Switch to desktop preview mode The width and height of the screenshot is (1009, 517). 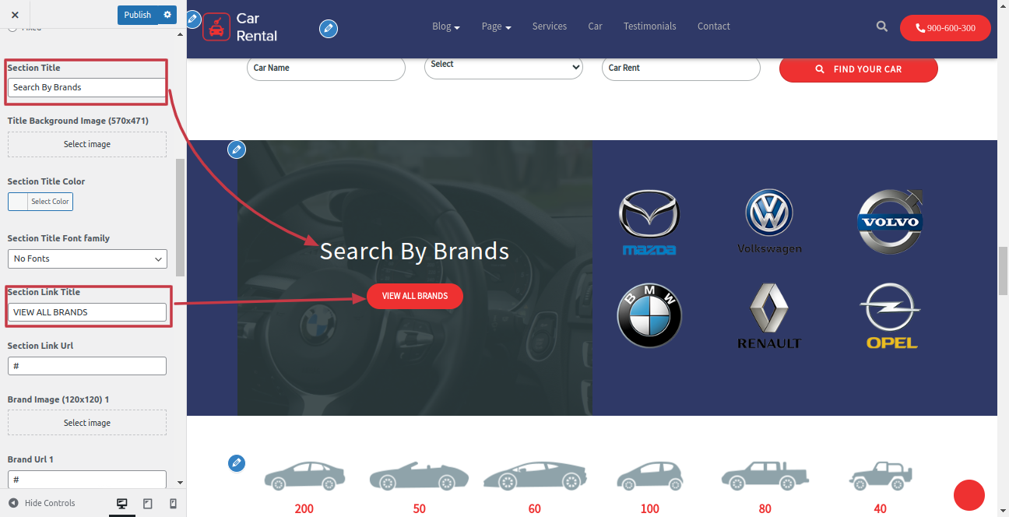pos(122,504)
